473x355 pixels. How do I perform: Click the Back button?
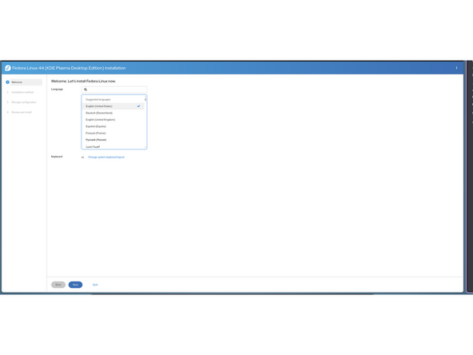58,285
